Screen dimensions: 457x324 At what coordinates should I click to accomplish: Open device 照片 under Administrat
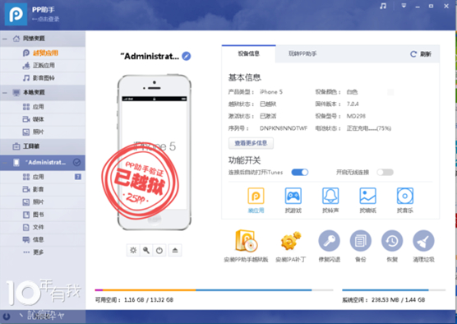point(43,201)
